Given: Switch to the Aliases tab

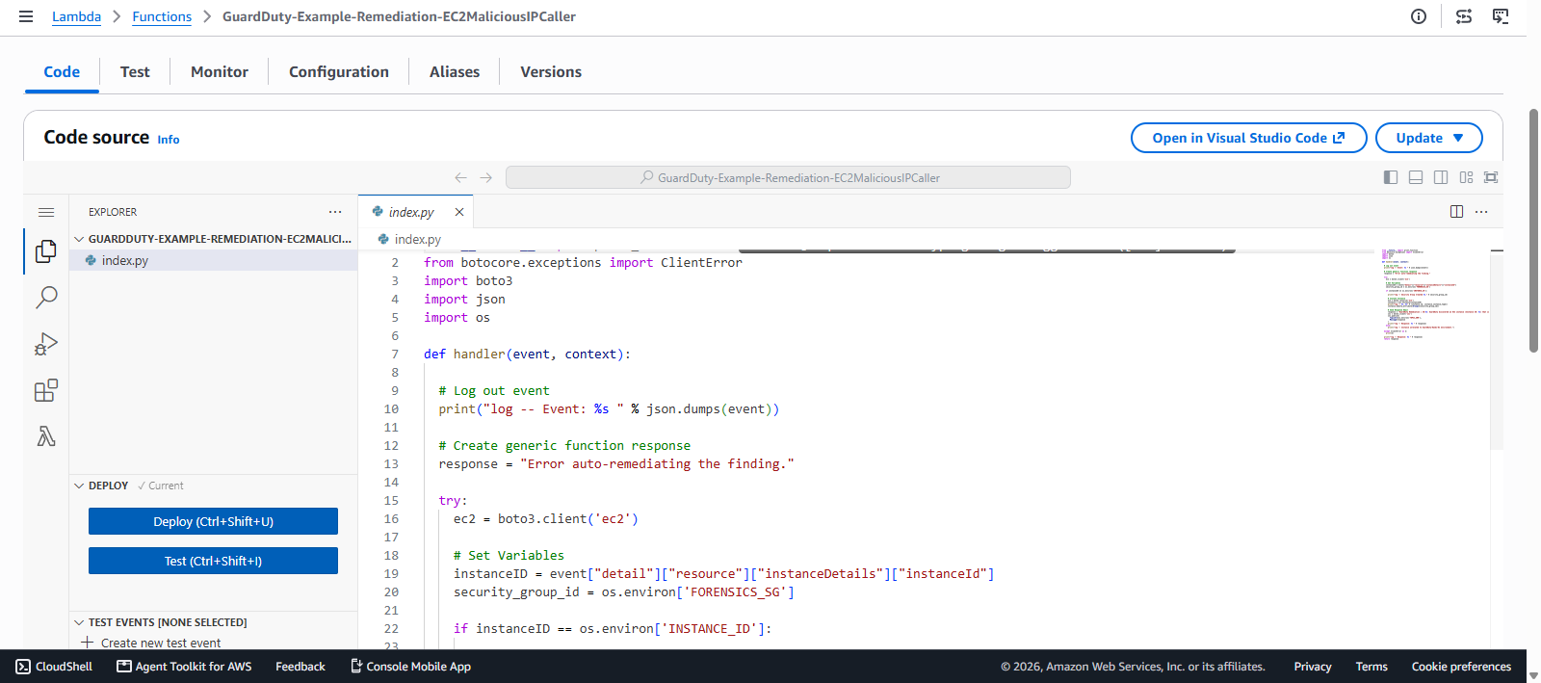Looking at the screenshot, I should [x=455, y=72].
